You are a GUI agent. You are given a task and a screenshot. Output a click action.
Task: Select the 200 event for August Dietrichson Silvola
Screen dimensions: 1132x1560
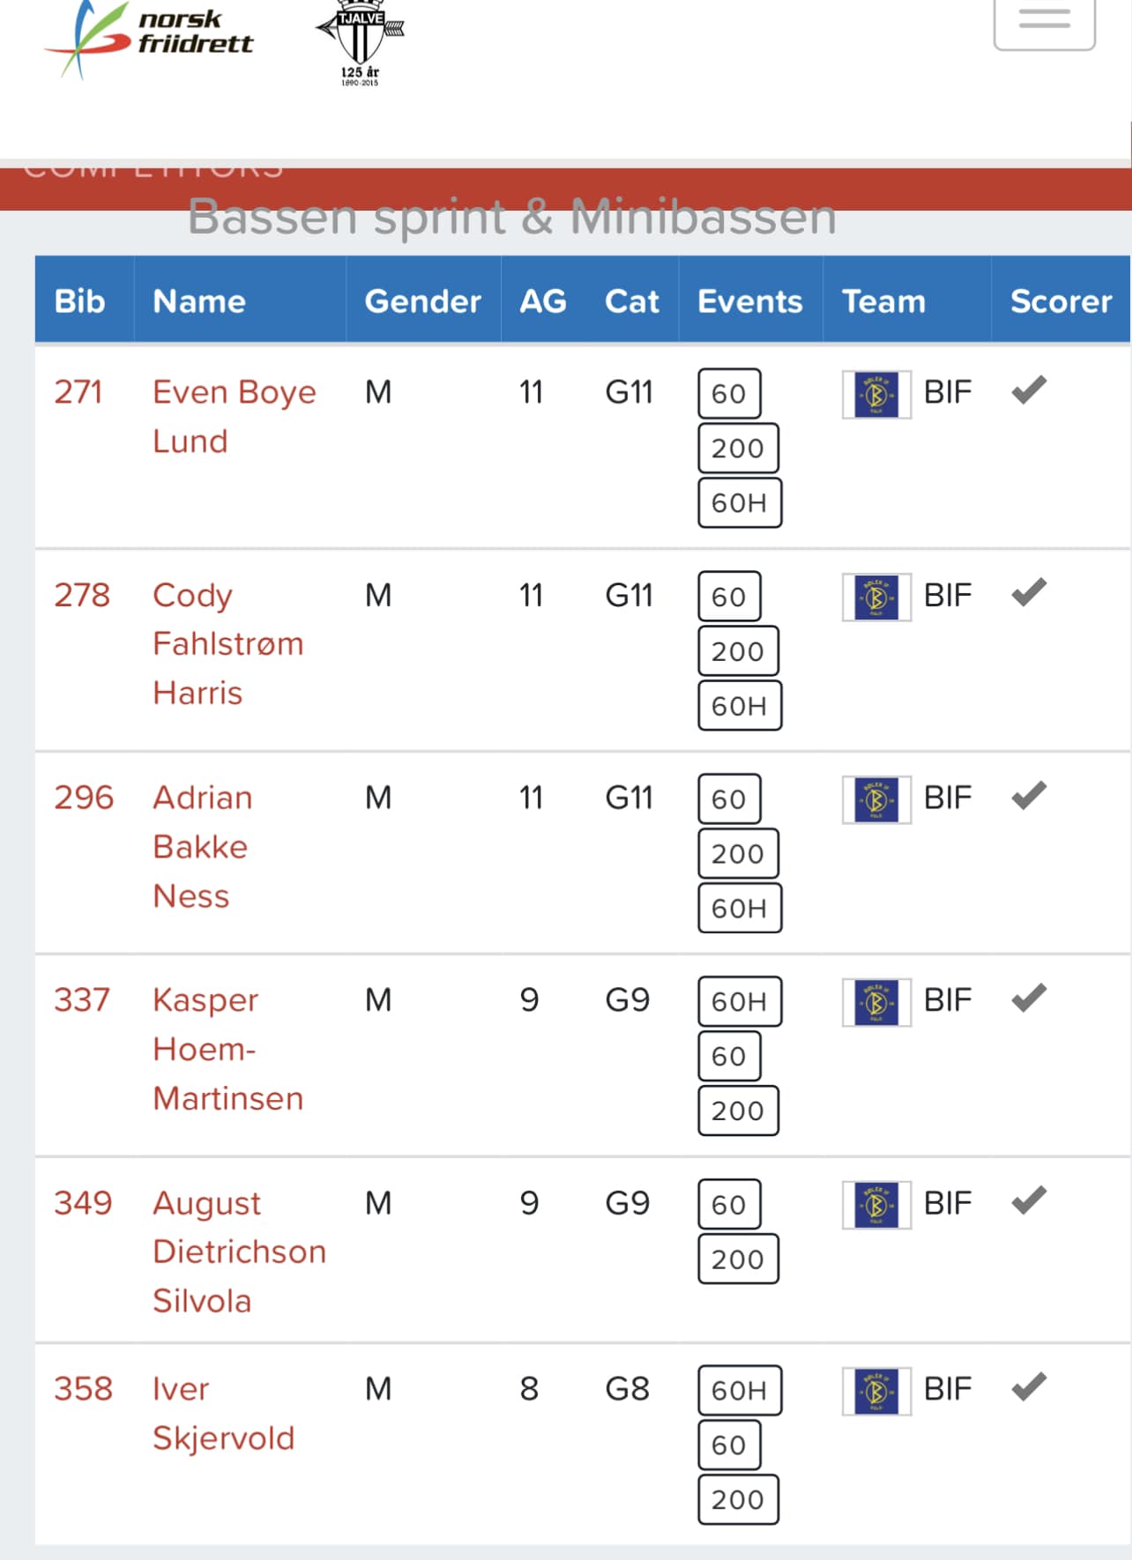(x=738, y=1259)
